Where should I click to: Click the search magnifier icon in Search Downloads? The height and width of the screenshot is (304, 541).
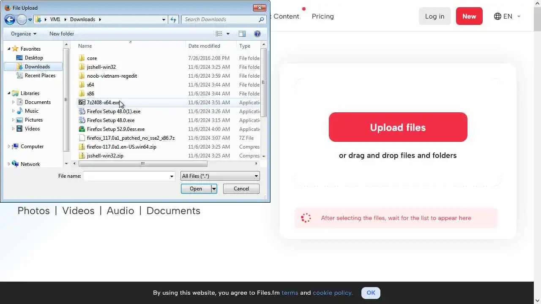point(261,19)
